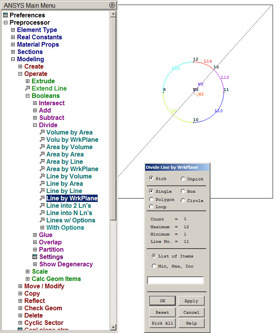This screenshot has height=333, width=278.
Task: Choose Circle picking mode
Action: pos(183,200)
